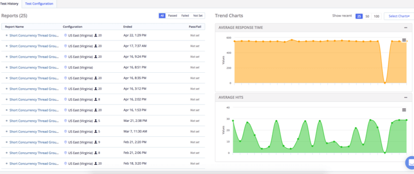Click user icon in Apr 22 row
This screenshot has height=174, width=414.
[96, 35]
